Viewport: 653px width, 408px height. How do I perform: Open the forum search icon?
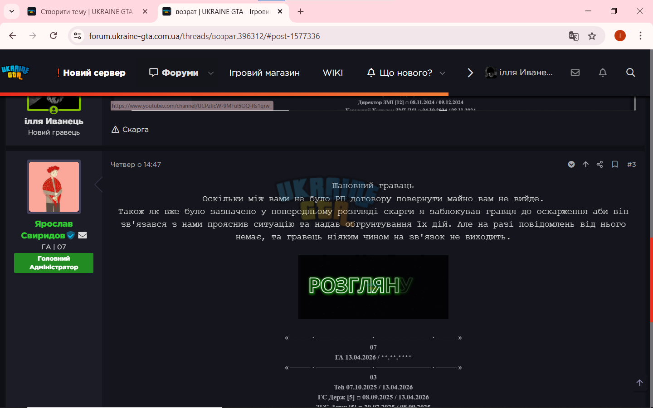pyautogui.click(x=630, y=73)
